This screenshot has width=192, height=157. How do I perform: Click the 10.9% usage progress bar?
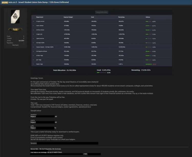point(149,47)
